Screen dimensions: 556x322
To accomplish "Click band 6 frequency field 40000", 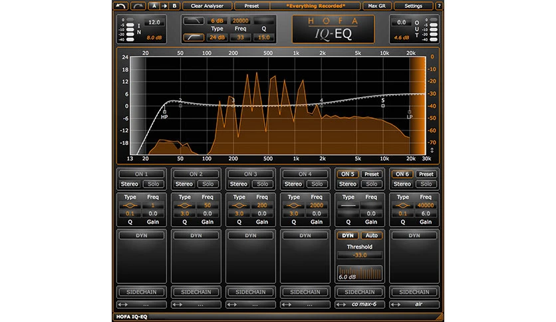I will [x=426, y=206].
